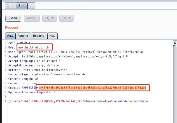Select the Raw request view tab

10,36
